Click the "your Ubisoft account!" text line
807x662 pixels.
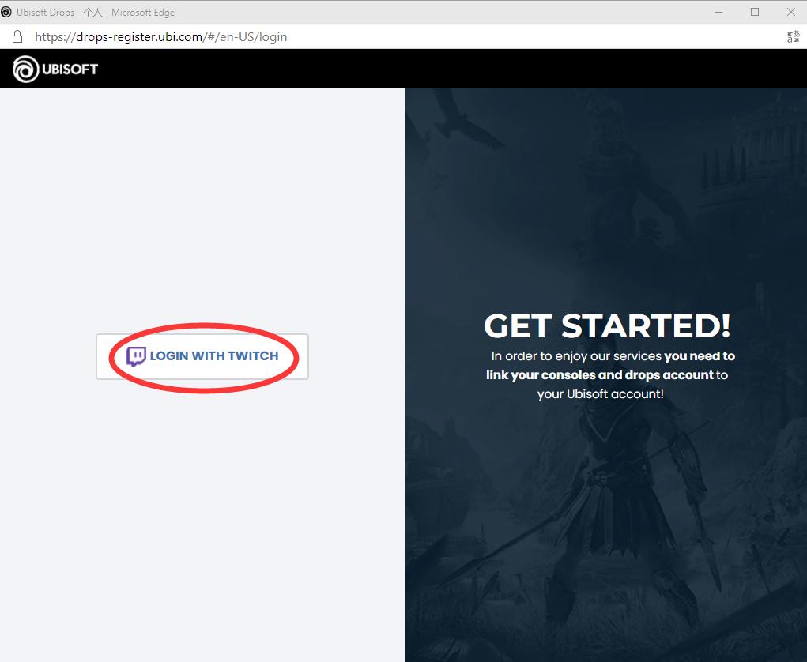point(600,393)
